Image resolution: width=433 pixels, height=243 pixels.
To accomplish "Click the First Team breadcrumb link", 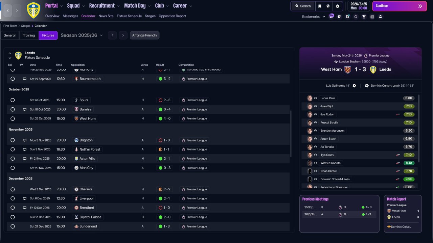I will pos(10,26).
